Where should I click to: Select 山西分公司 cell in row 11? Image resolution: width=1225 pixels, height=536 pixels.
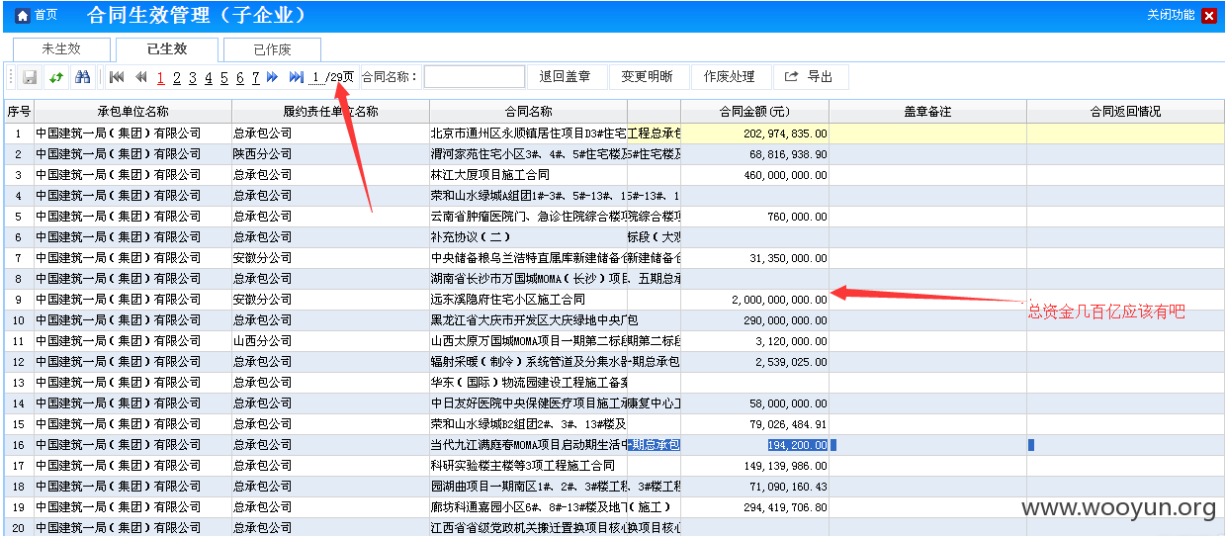(330, 340)
